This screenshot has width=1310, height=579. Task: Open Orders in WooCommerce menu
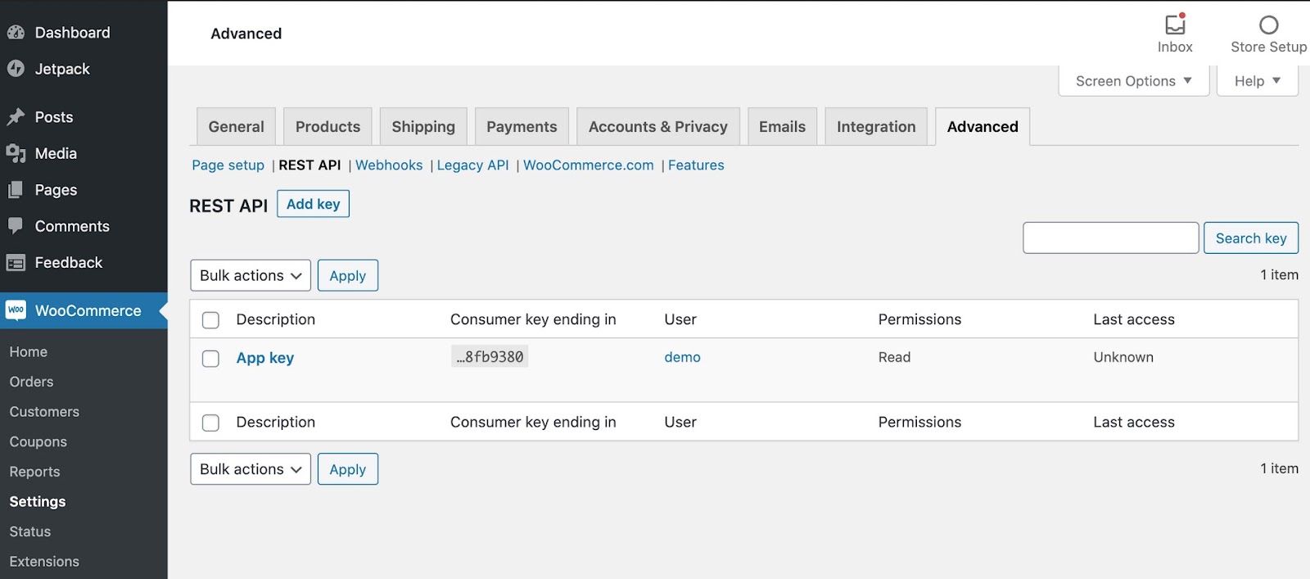click(x=31, y=382)
